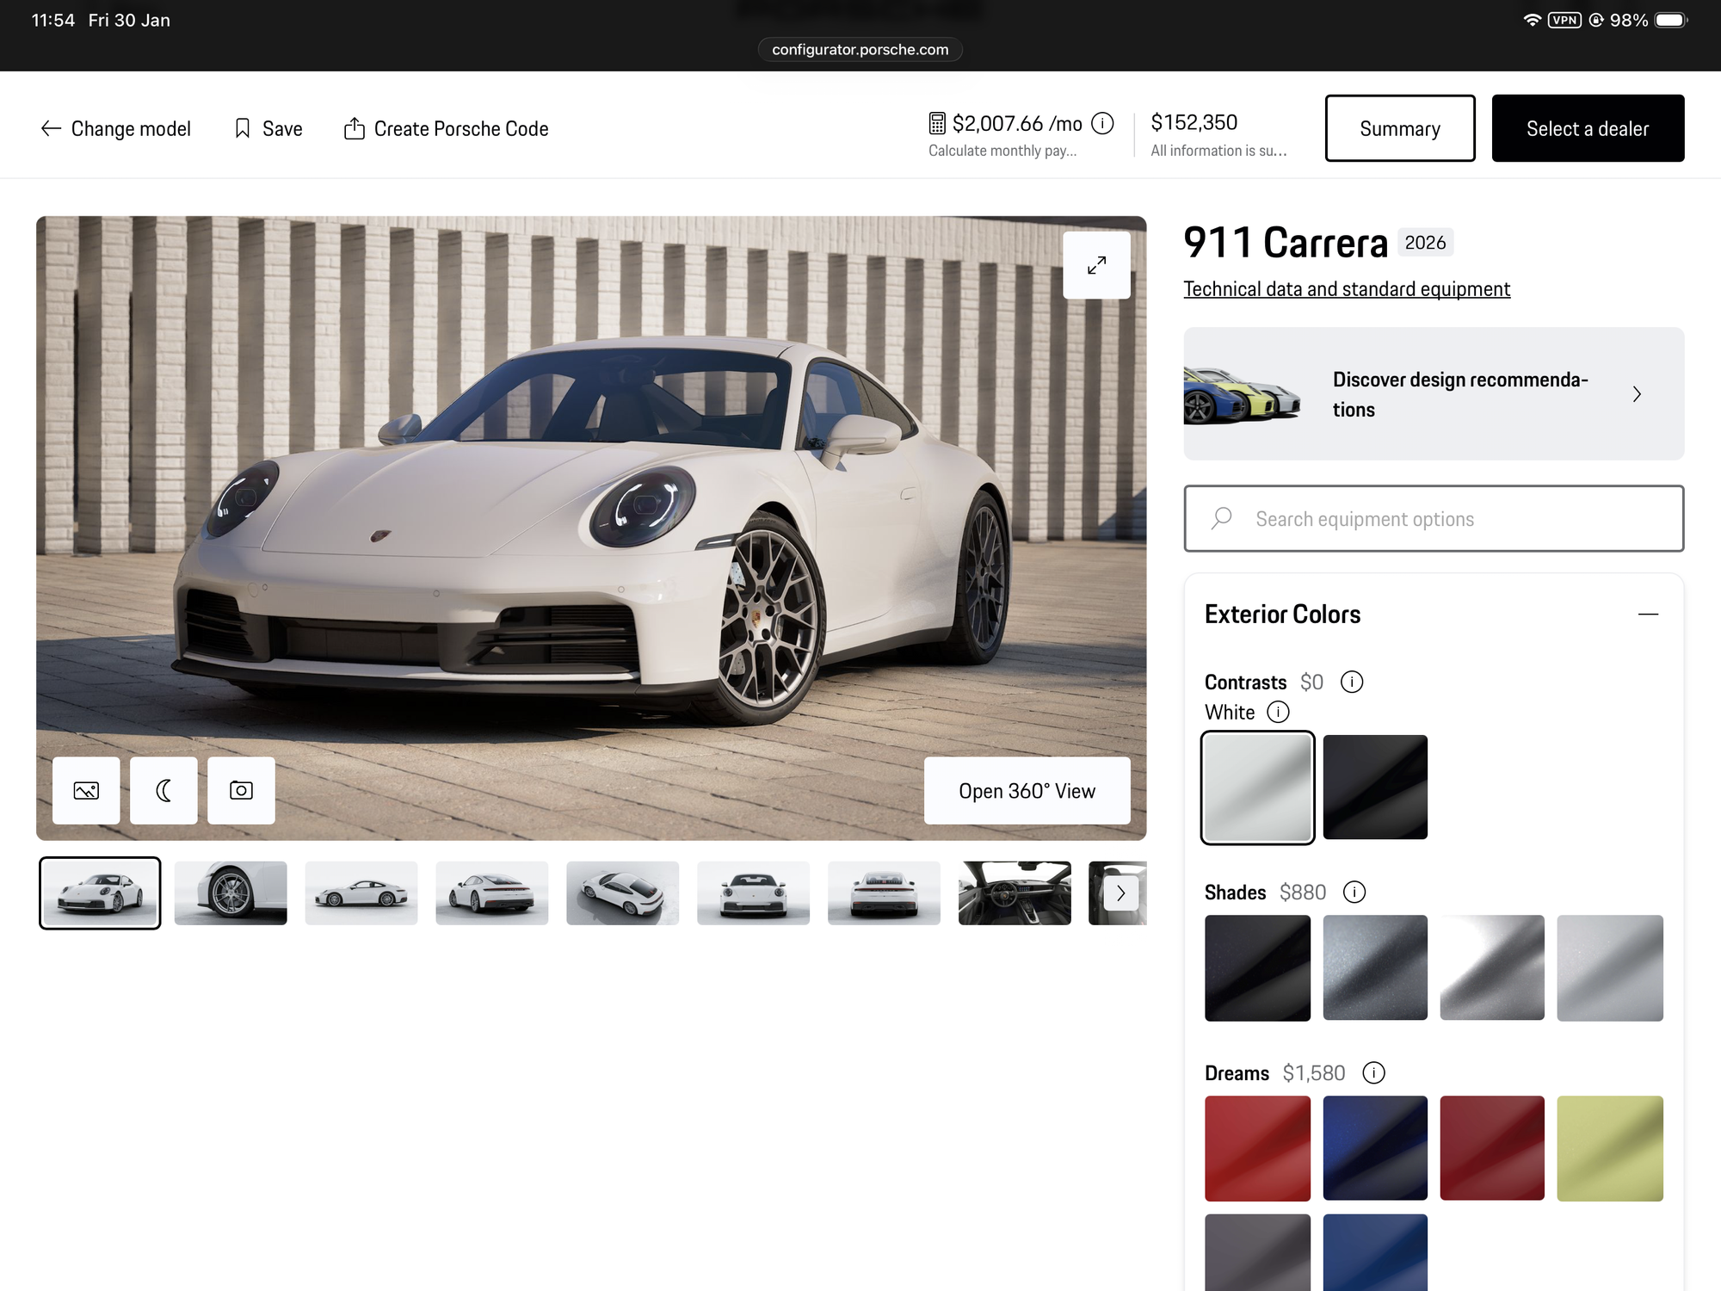Viewport: 1721px width, 1291px height.
Task: Select the black Contrasts color swatch
Action: (1374, 787)
